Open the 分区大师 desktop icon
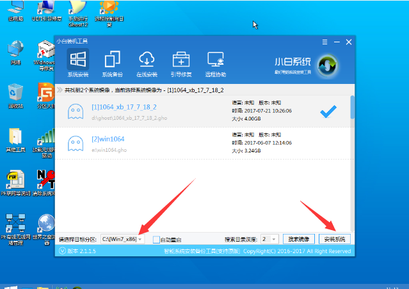The width and height of the screenshot is (409, 289). pyautogui.click(x=45, y=96)
